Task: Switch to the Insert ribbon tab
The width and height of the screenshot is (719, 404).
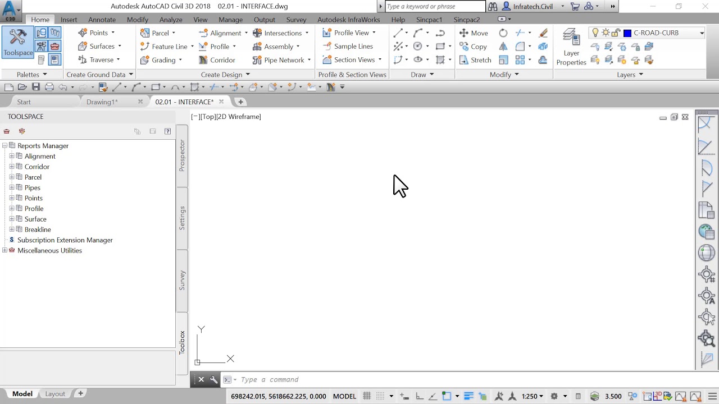Action: pyautogui.click(x=69, y=20)
